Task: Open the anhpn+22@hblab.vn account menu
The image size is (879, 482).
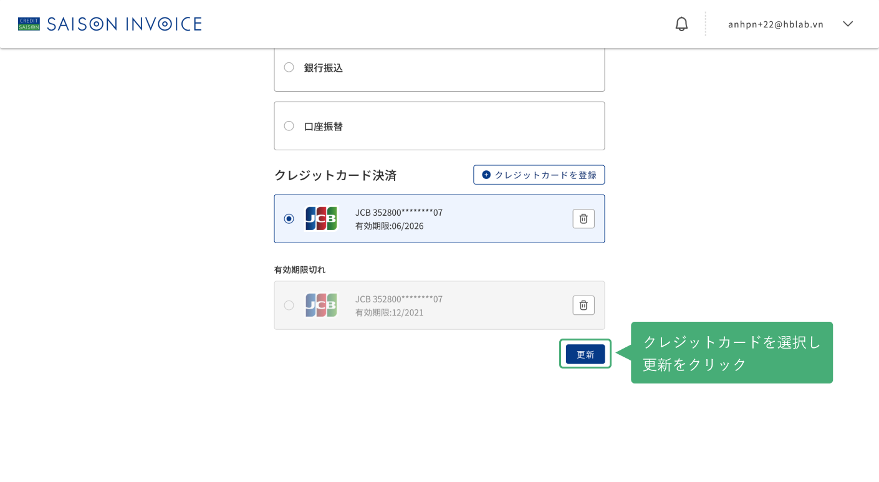Action: (776, 24)
